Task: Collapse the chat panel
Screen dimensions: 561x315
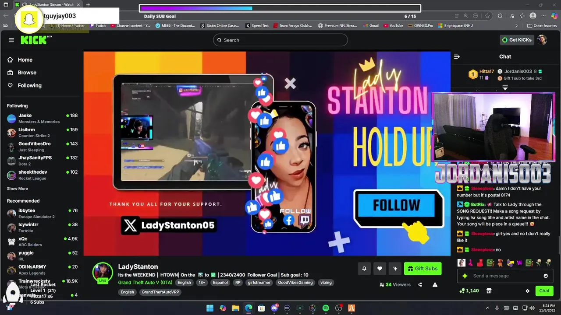Action: 457,56
